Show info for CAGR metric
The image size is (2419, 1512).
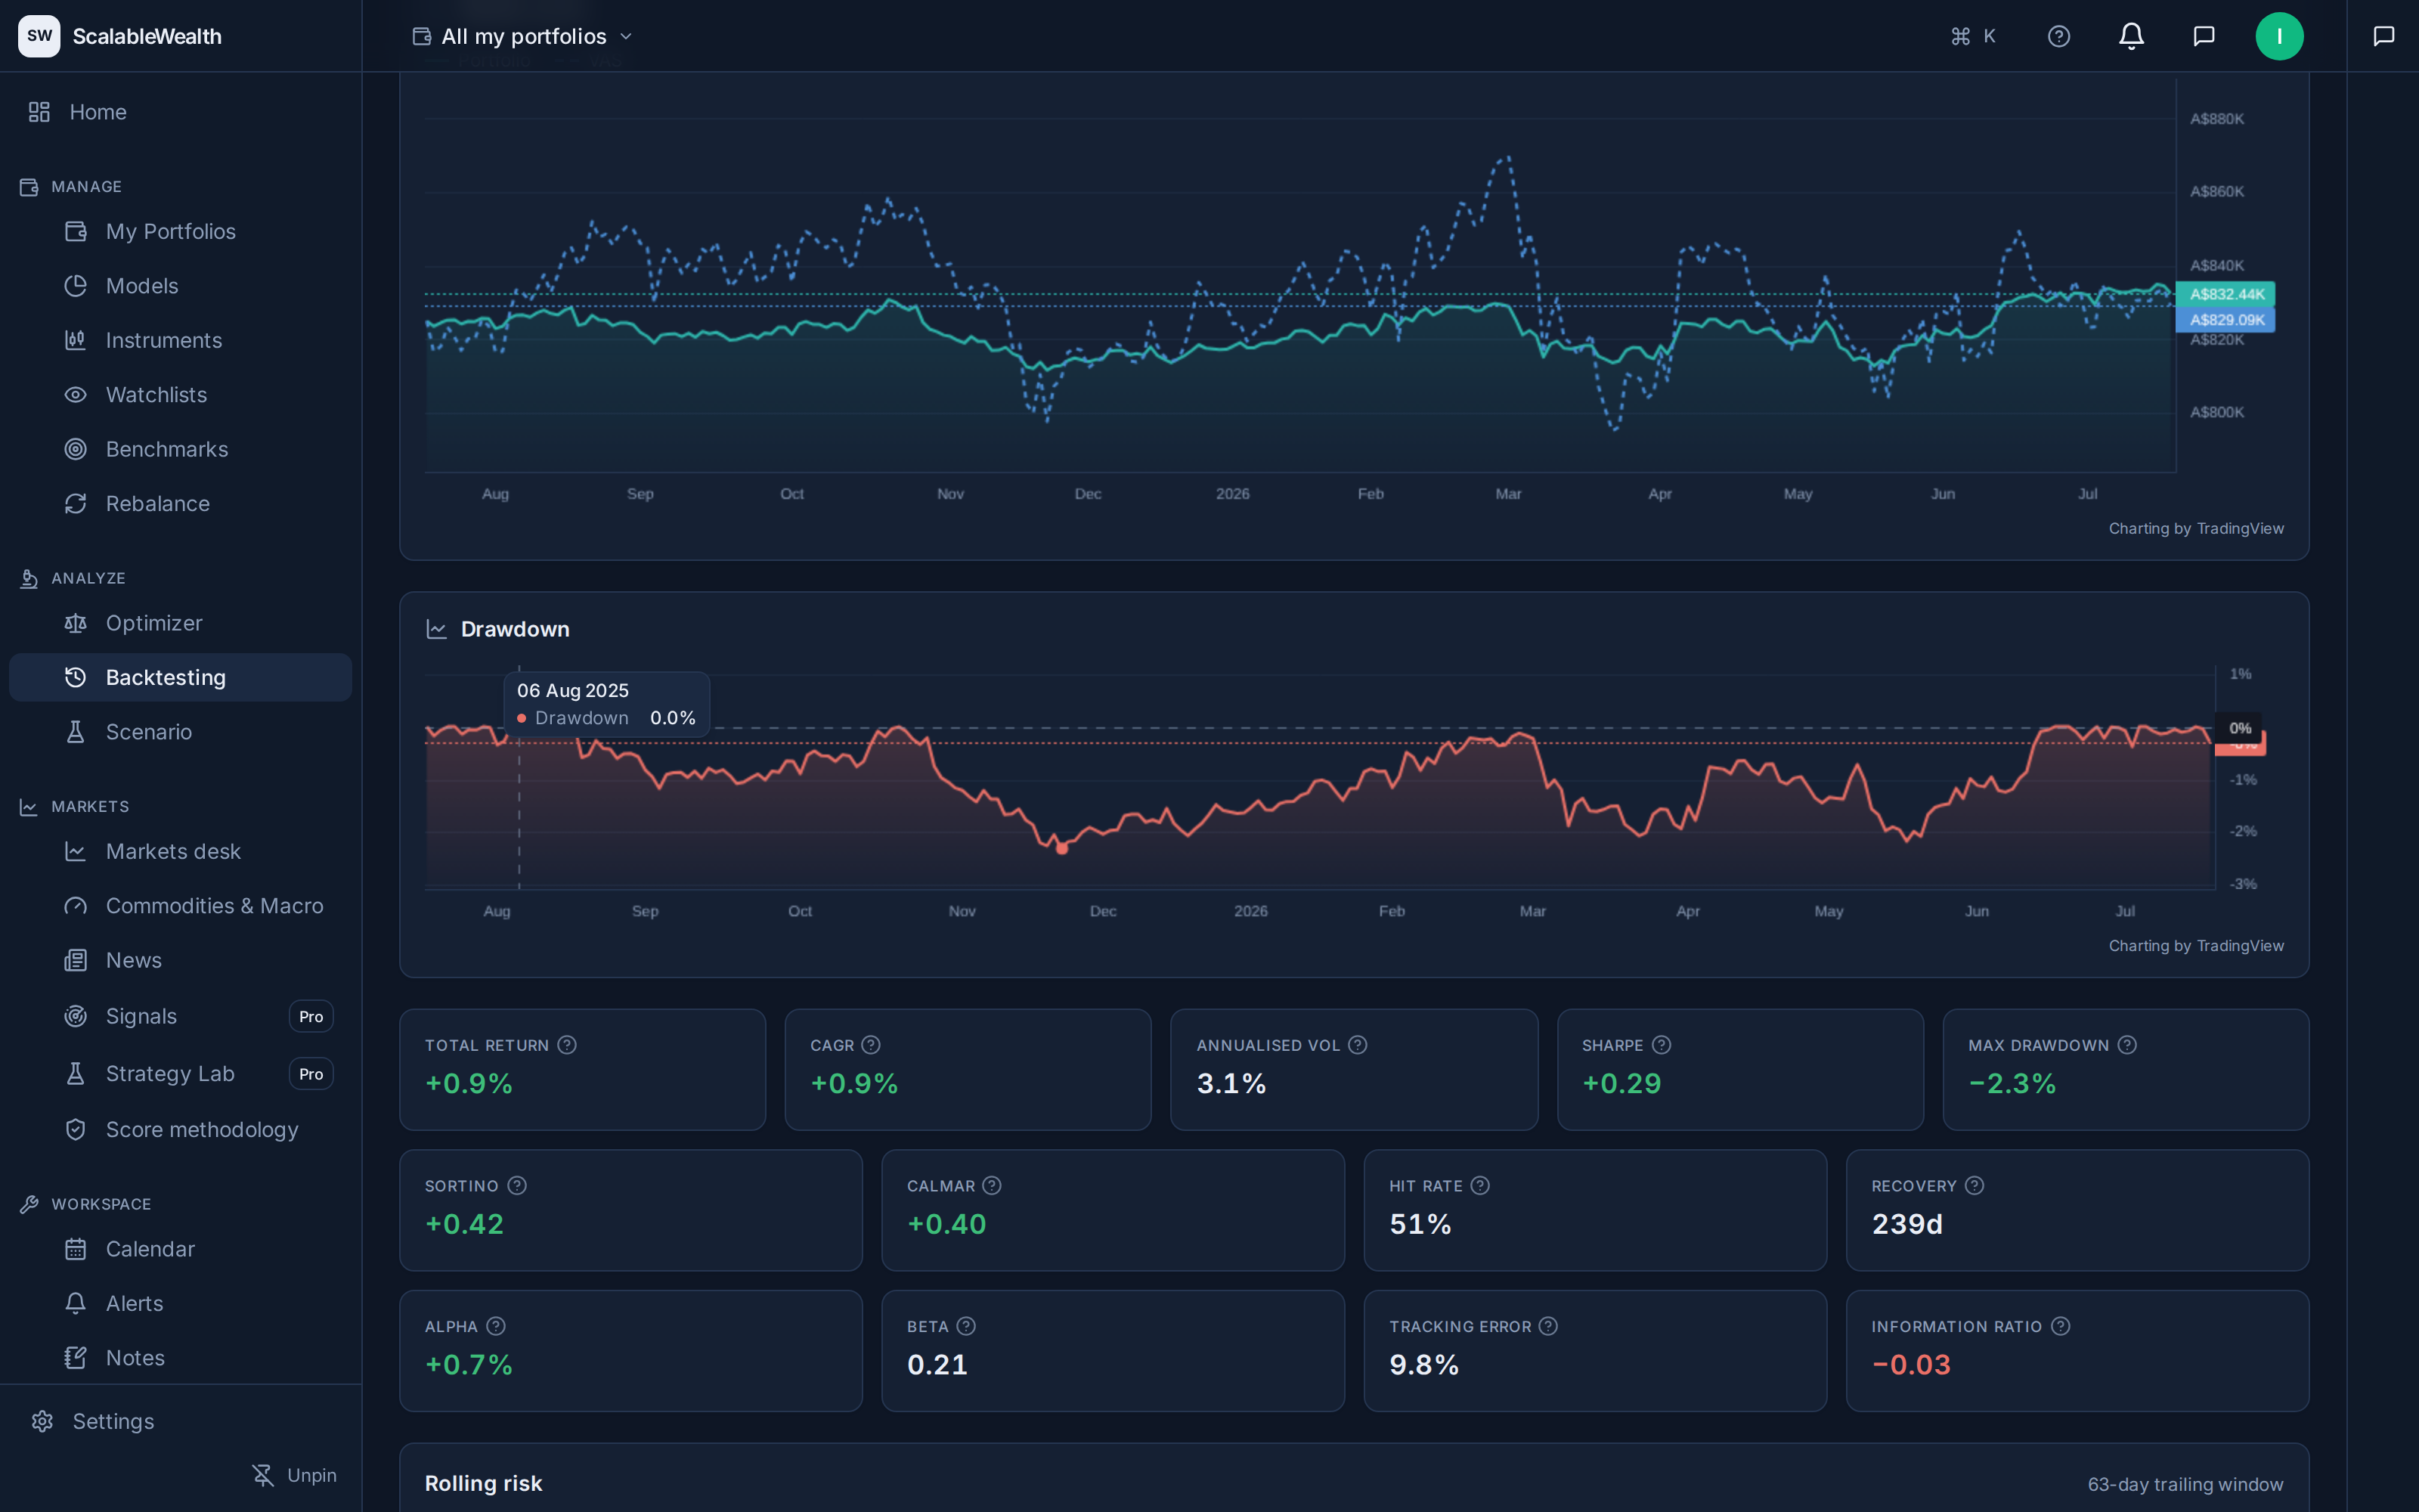pos(871,1045)
